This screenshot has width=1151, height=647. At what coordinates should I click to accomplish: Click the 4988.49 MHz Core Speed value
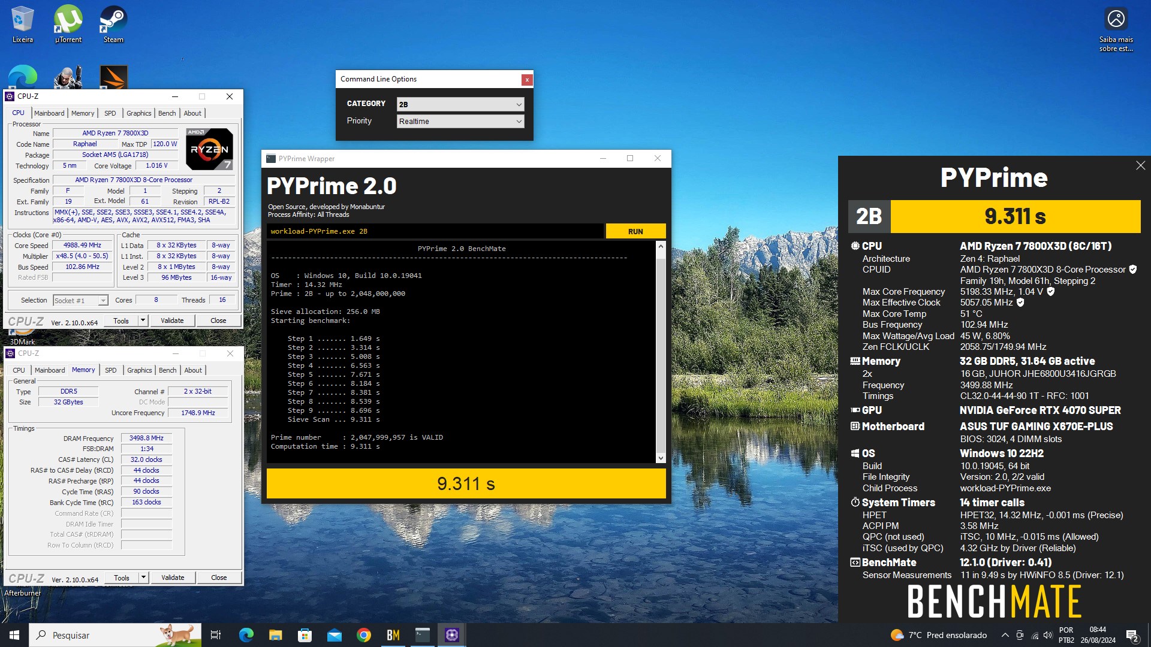coord(82,245)
